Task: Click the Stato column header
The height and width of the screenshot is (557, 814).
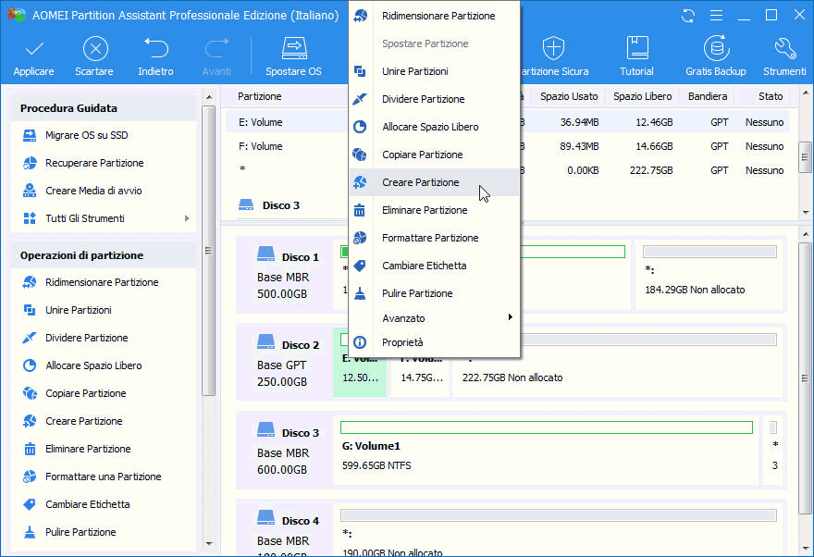Action: click(771, 96)
